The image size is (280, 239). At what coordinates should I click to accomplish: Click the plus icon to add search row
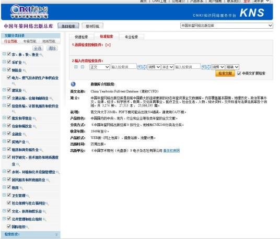[76, 67]
